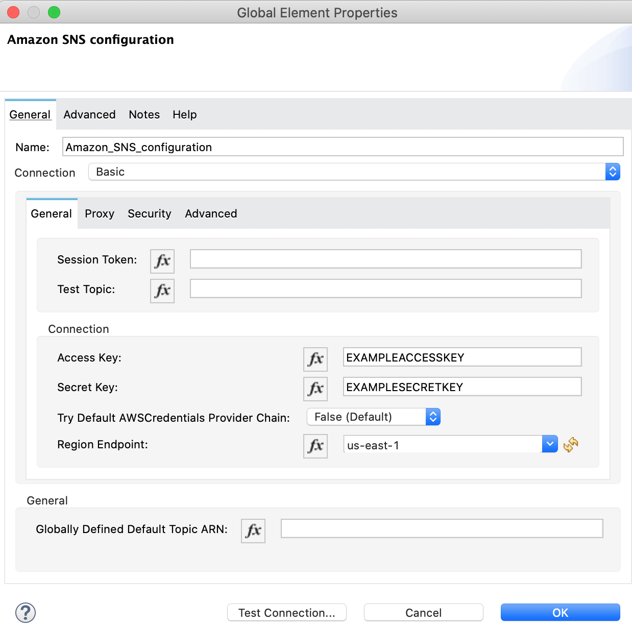632x627 pixels.
Task: Click the fx button for Region Endpoint
Action: [315, 446]
